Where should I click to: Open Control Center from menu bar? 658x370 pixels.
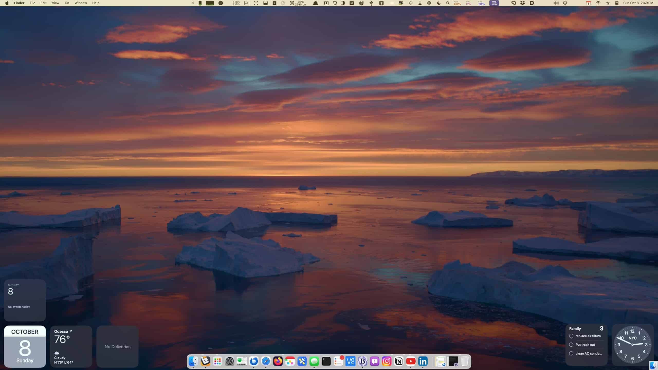[617, 3]
